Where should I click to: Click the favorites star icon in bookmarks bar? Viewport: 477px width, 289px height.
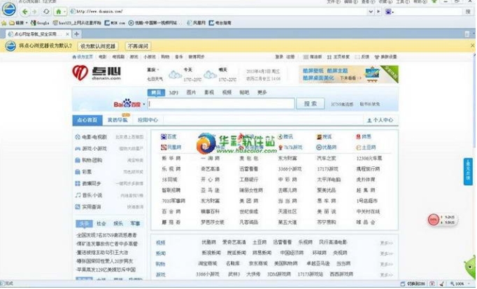(x=4, y=23)
